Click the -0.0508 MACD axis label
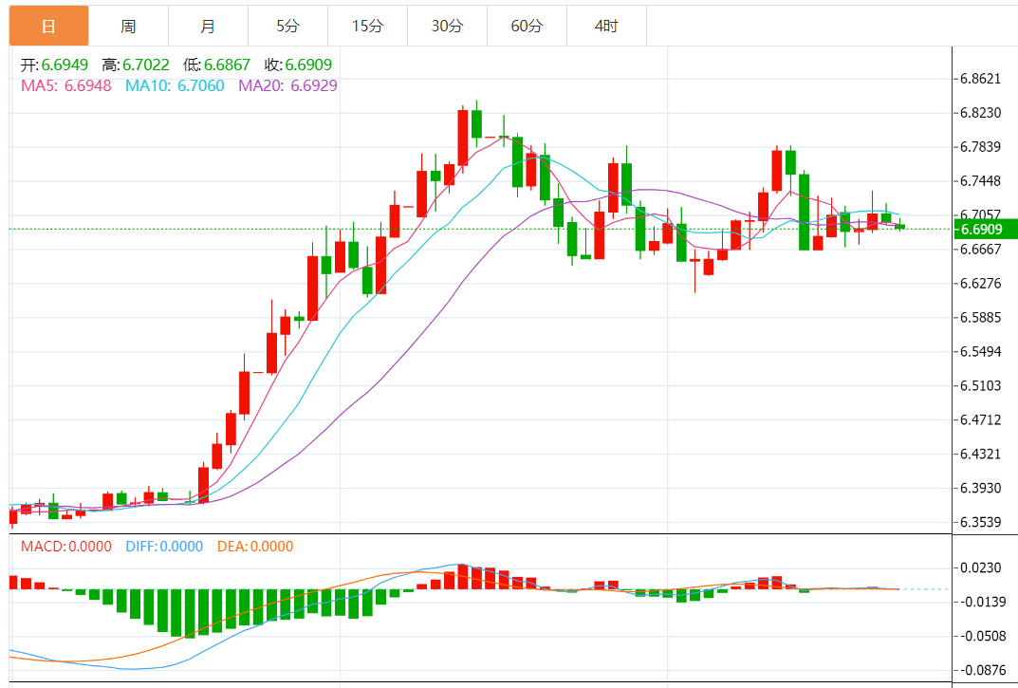The width and height of the screenshot is (1018, 688). pyautogui.click(x=983, y=636)
